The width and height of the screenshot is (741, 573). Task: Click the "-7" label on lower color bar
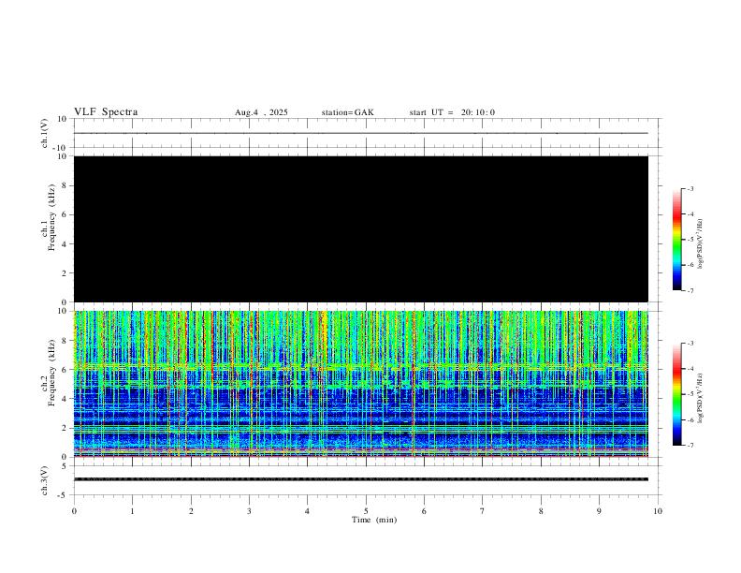[690, 446]
